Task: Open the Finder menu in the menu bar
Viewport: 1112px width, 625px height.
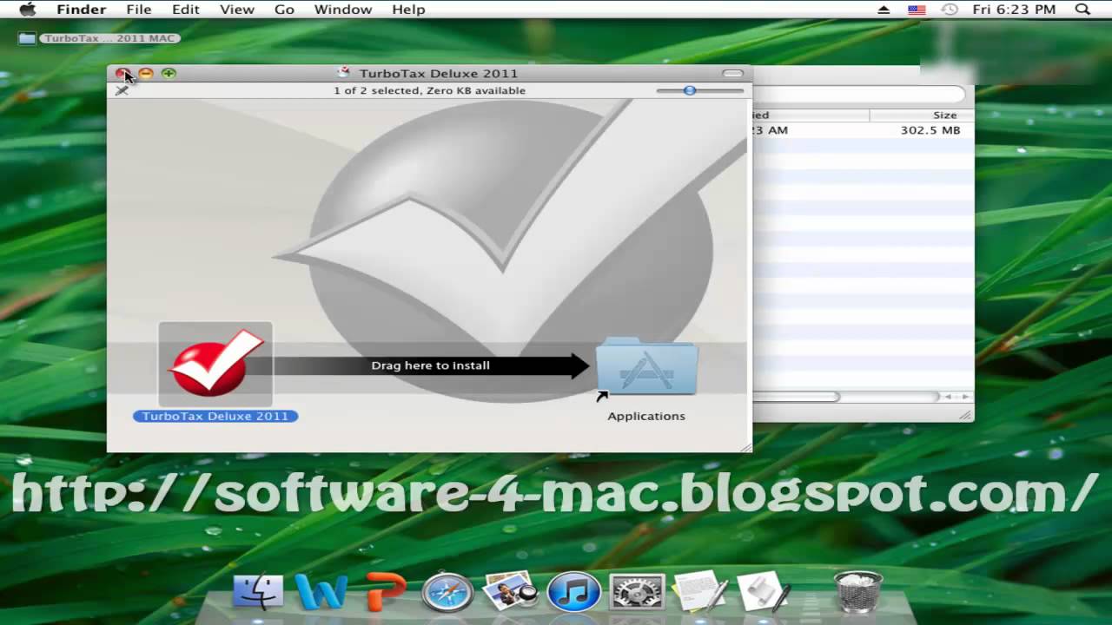Action: pos(81,10)
